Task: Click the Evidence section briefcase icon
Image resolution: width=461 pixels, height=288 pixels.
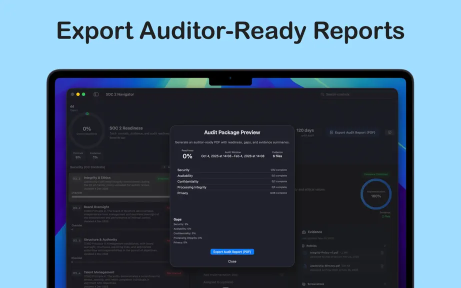Action: pyautogui.click(x=303, y=232)
